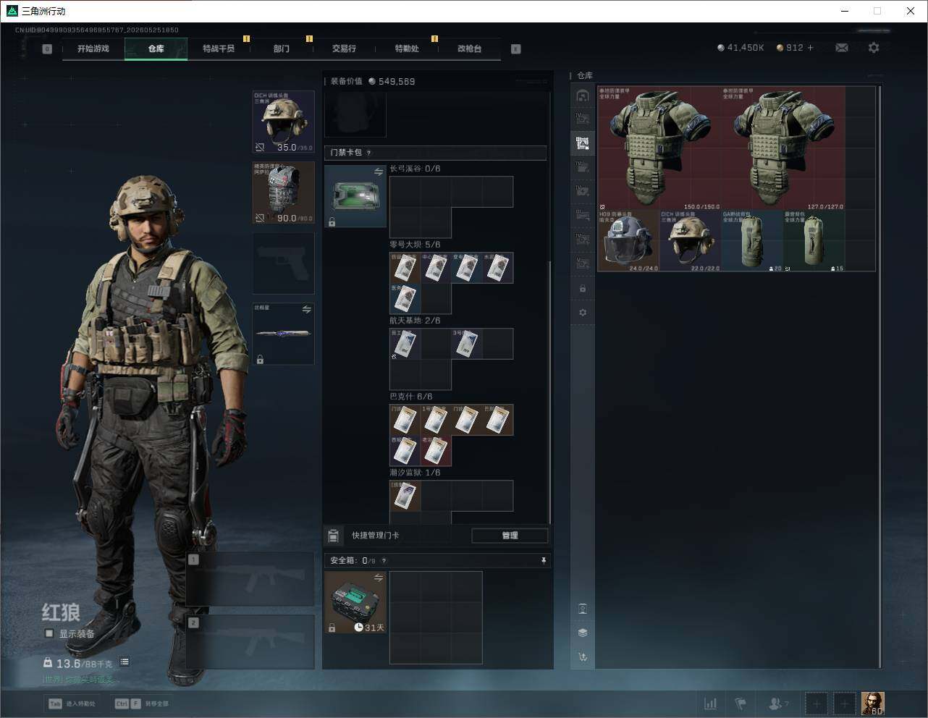Click the E key icon after 改枪台
This screenshot has width=928, height=718.
(x=516, y=49)
